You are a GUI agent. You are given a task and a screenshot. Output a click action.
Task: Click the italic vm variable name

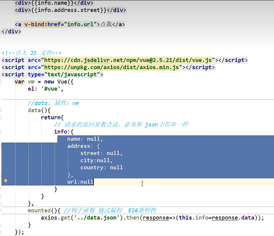(x=31, y=82)
